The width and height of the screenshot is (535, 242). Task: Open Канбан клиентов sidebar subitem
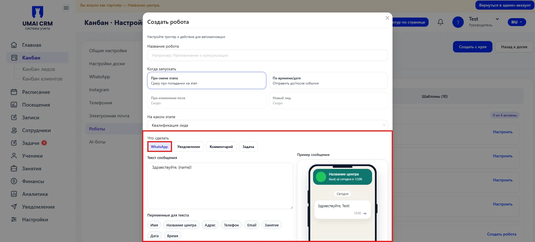[42, 79]
